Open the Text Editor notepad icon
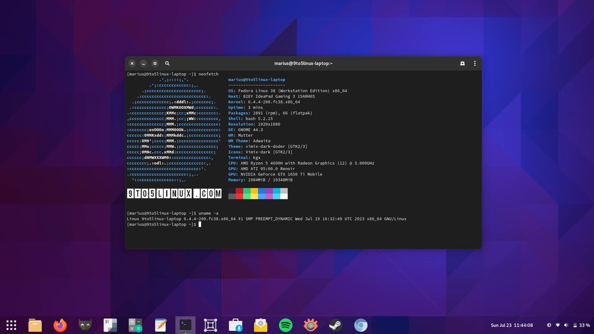The height and width of the screenshot is (334, 594). click(x=160, y=325)
